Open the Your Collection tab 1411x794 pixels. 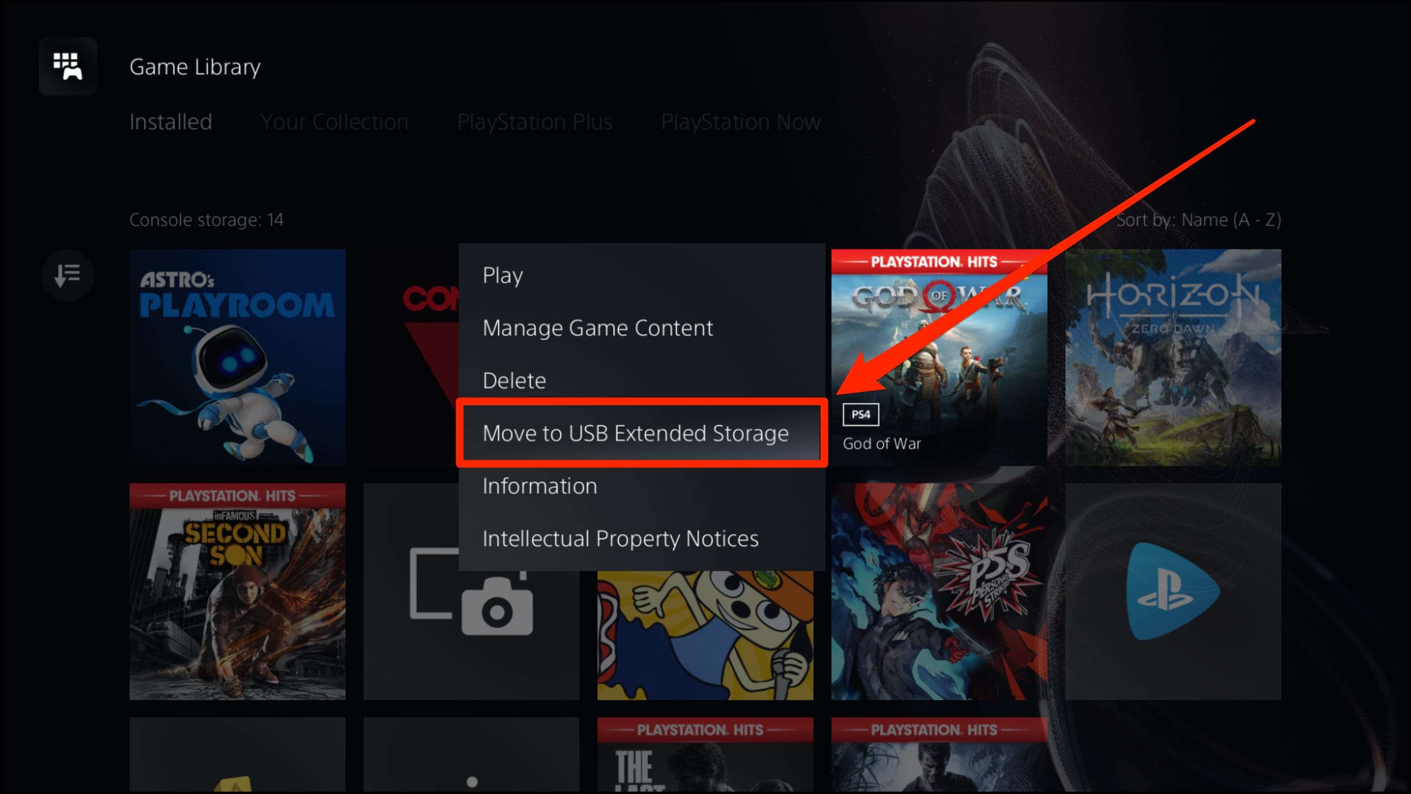pyautogui.click(x=333, y=121)
